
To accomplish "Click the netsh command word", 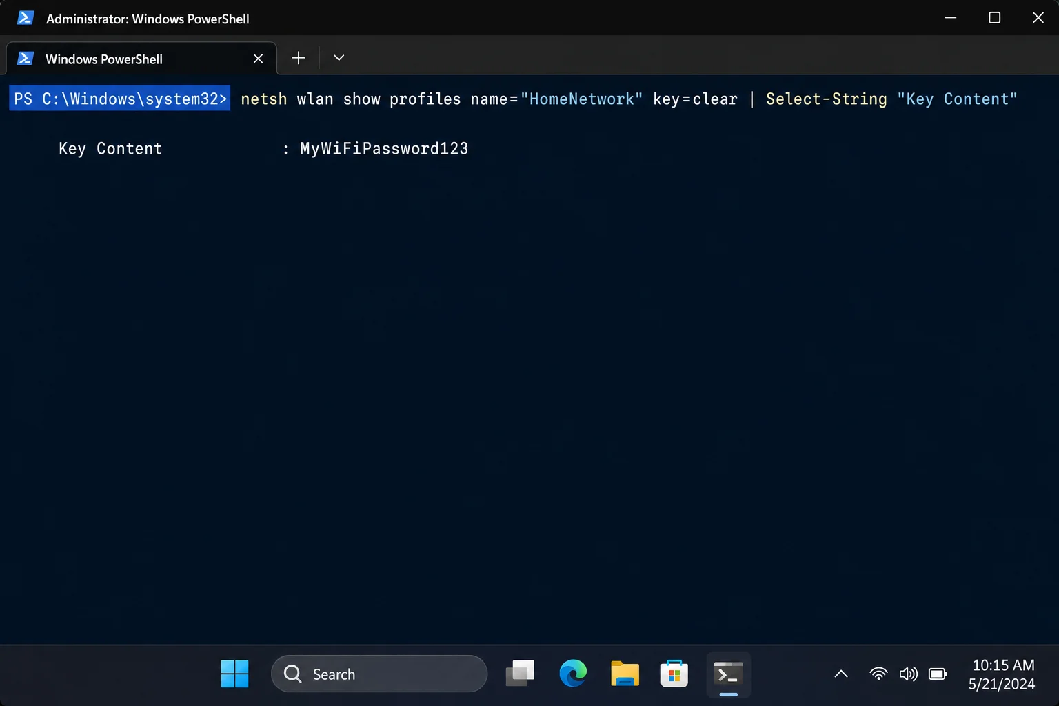I will [264, 99].
